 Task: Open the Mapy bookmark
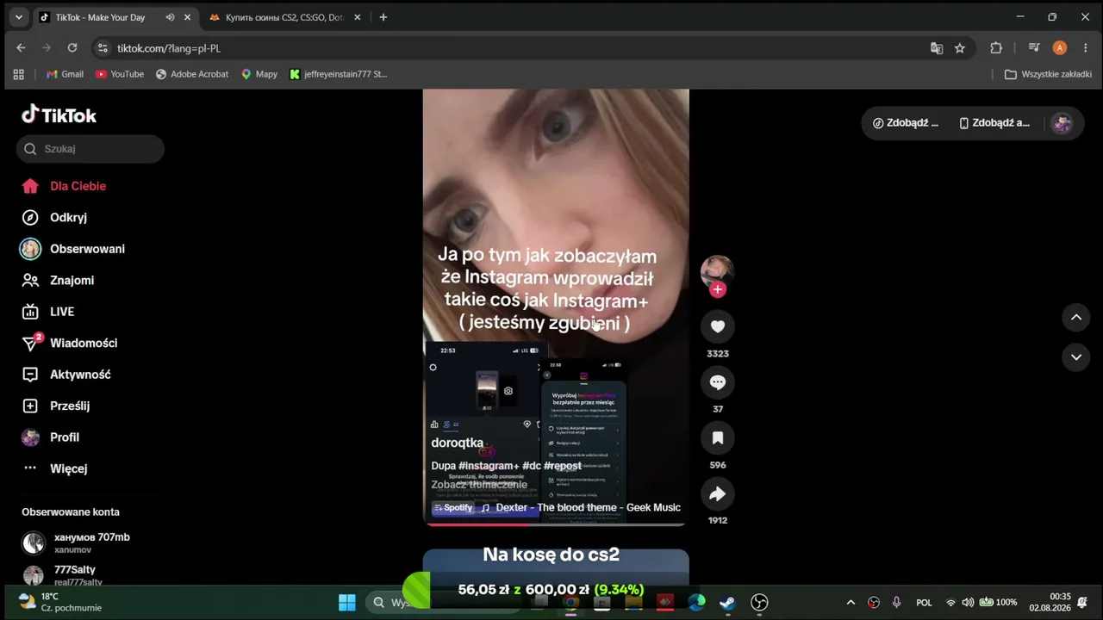coord(259,74)
